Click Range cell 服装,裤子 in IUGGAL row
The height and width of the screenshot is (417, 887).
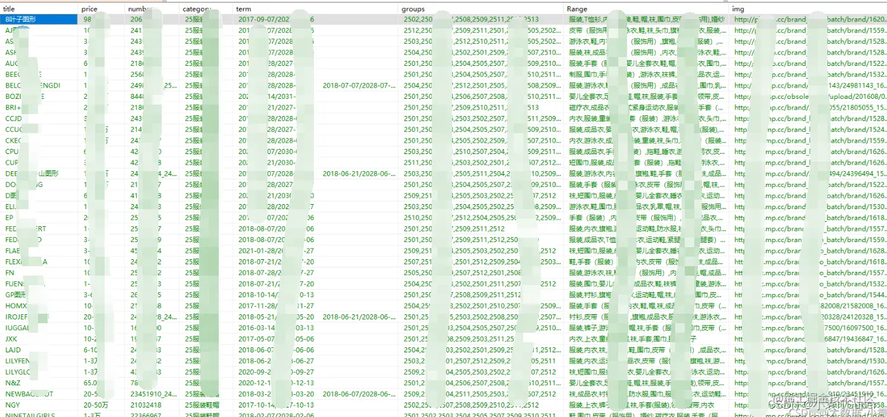(646, 328)
